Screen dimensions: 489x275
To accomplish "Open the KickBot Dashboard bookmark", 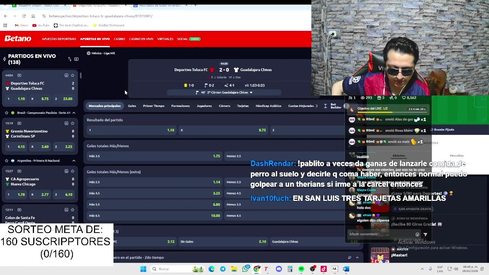I will 108,25.
